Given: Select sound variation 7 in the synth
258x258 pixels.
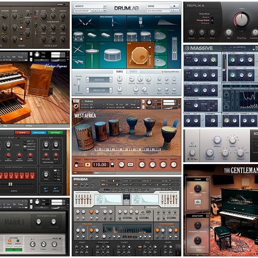Looking at the screenshot, I should point(27,175).
